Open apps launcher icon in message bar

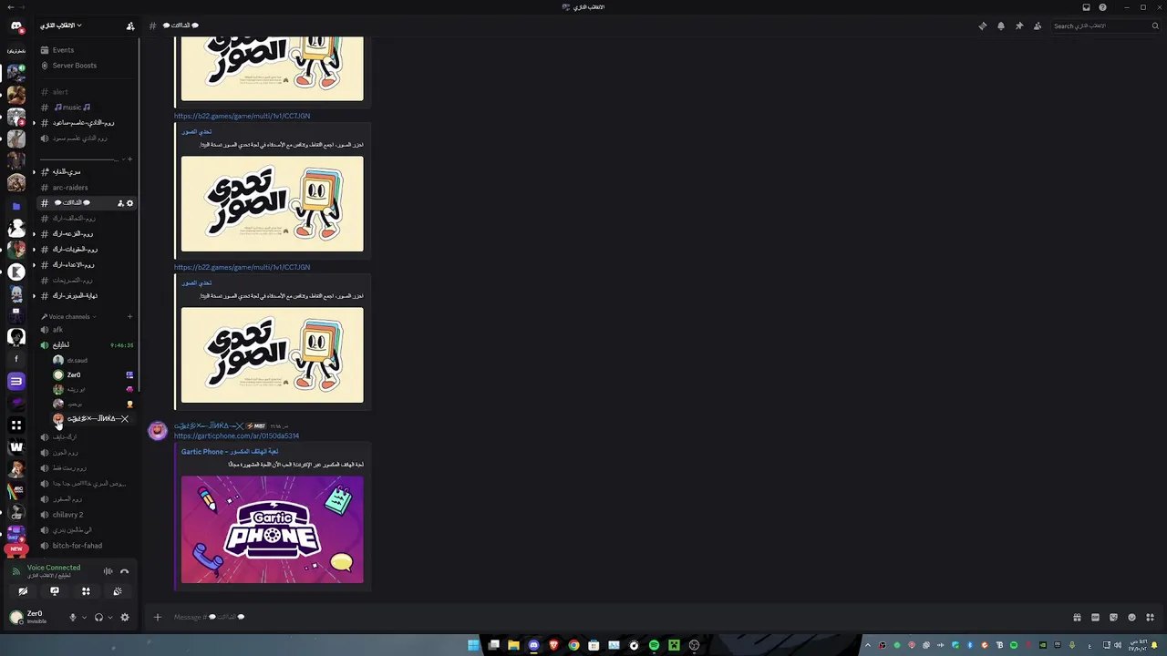click(1150, 617)
